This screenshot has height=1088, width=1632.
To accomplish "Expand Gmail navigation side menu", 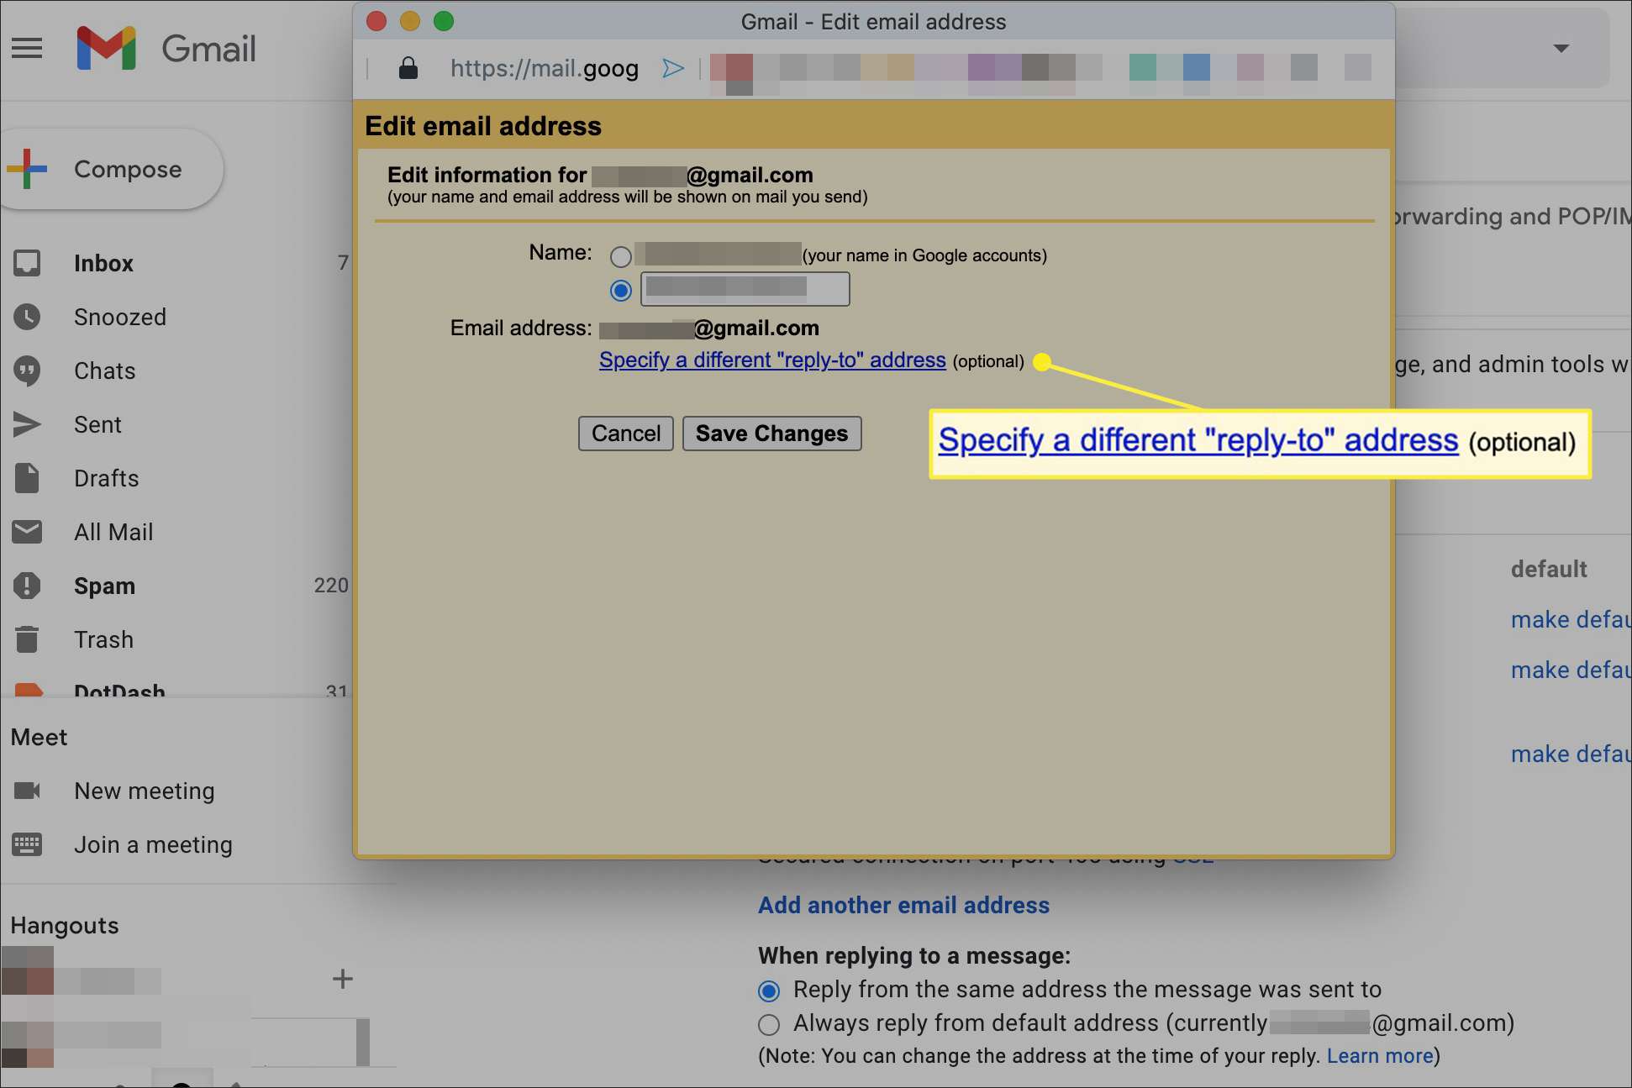I will click(27, 49).
